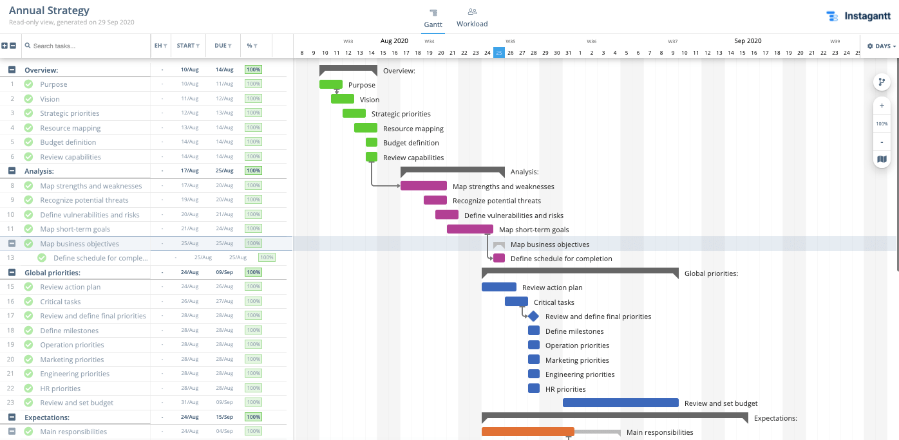
Task: Click the Gantt chart icon above its label
Action: click(x=433, y=11)
